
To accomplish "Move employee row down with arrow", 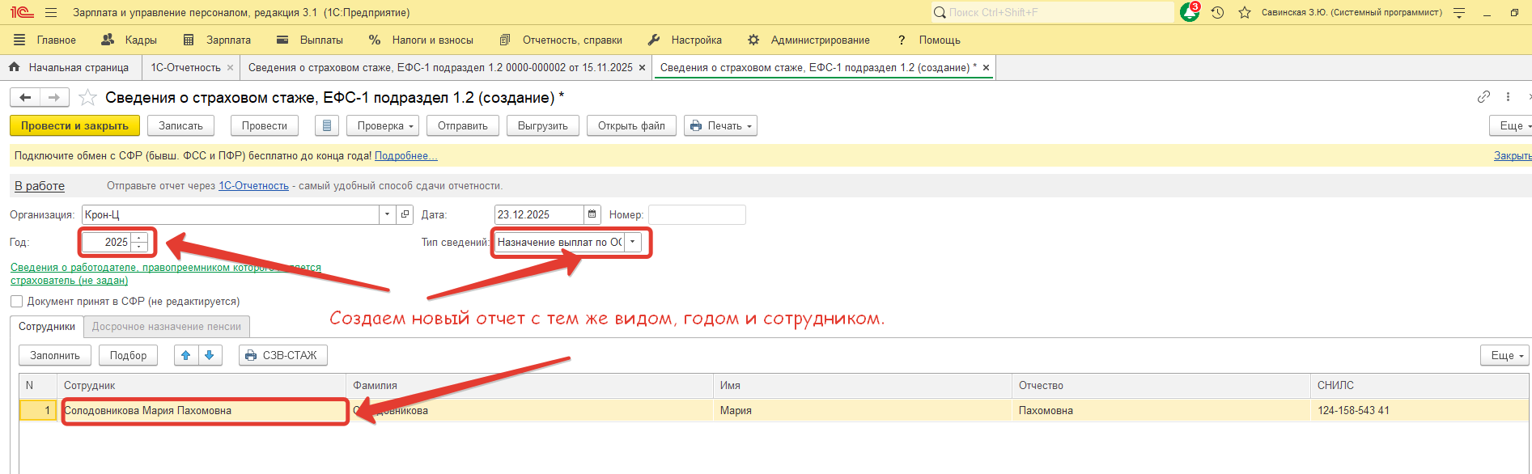I will pyautogui.click(x=210, y=355).
